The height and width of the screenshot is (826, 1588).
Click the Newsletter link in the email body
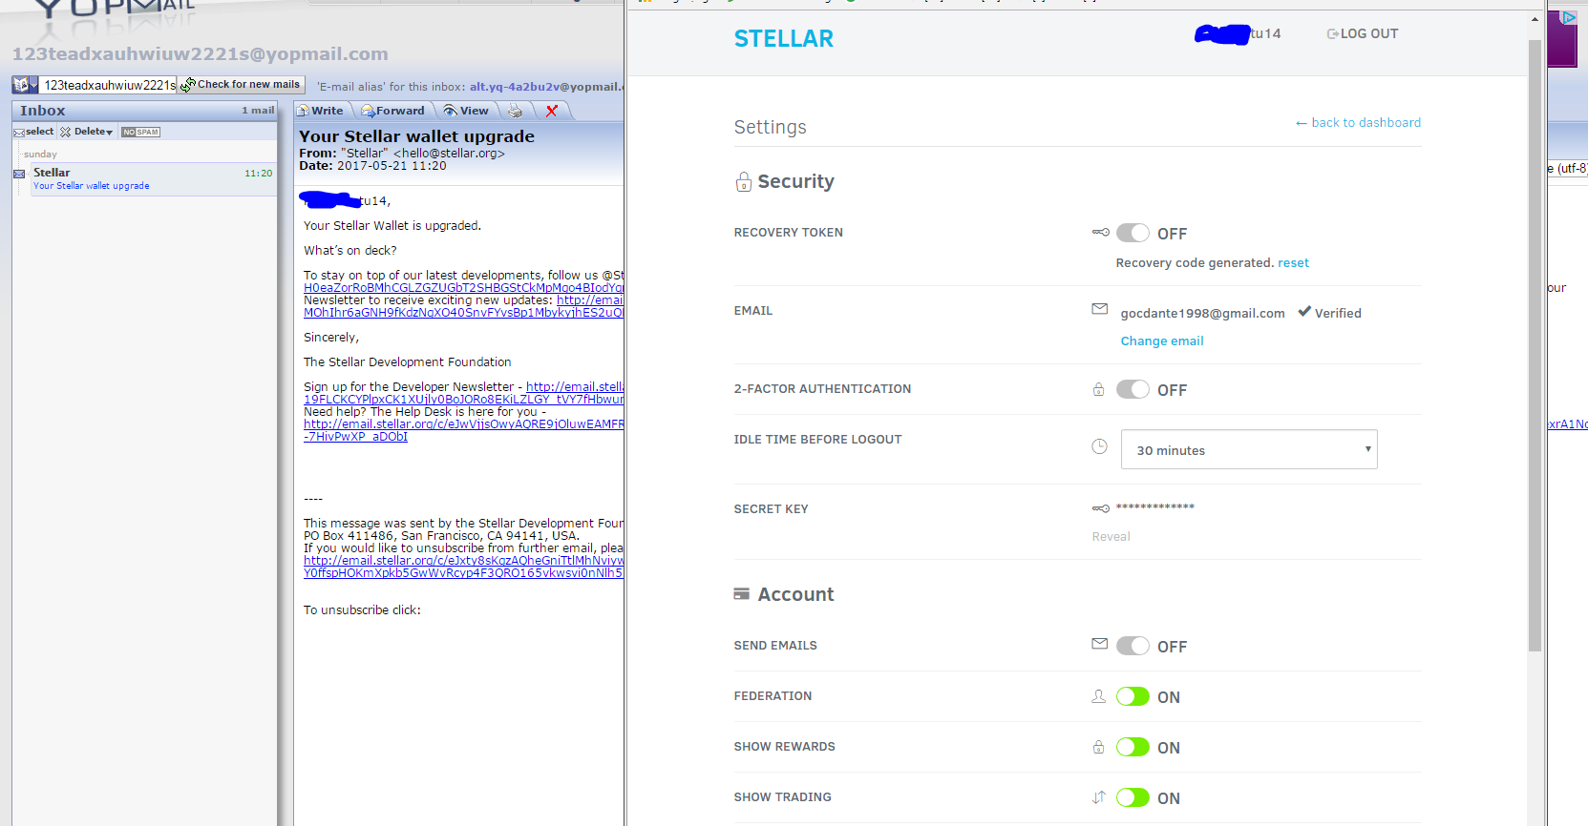pyautogui.click(x=463, y=306)
